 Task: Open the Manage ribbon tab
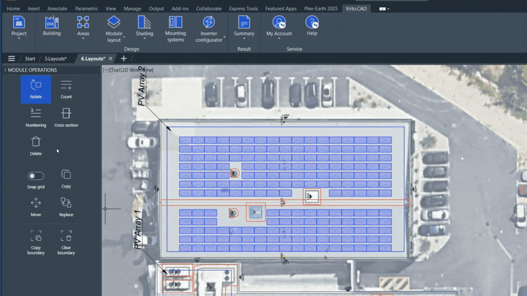pos(132,9)
